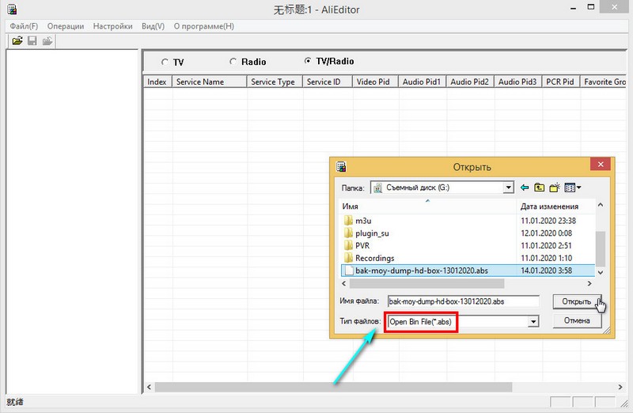This screenshot has width=633, height=413.
Task: Click the Открыть button
Action: click(577, 301)
